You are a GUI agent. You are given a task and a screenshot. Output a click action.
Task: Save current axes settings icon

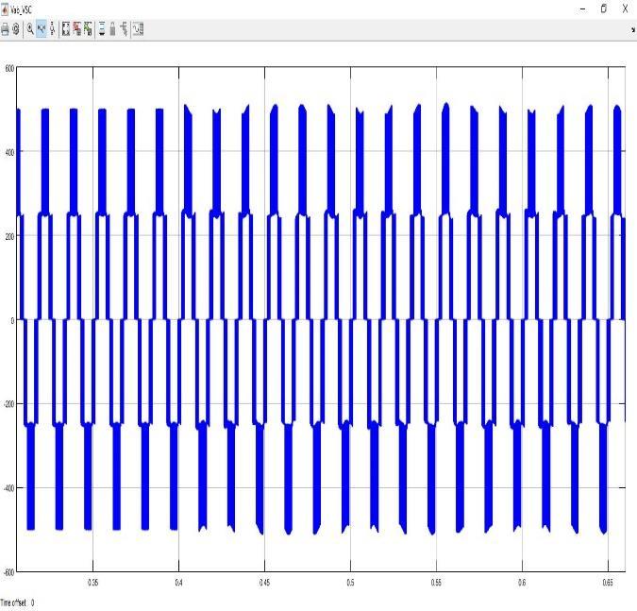click(77, 29)
